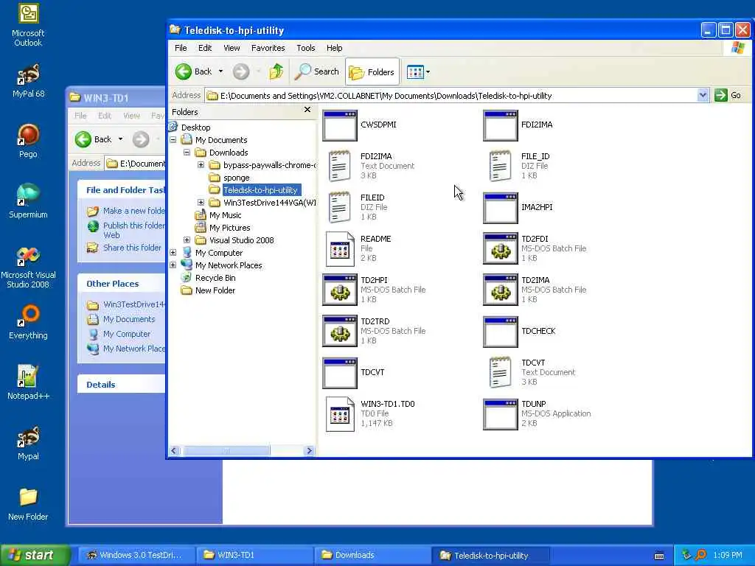Toggle the Folders pane button

tap(372, 72)
